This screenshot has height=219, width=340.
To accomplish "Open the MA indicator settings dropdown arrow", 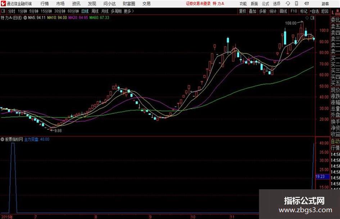I will 25,18.
